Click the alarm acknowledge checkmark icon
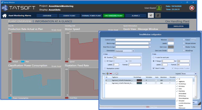 [x=151, y=16]
